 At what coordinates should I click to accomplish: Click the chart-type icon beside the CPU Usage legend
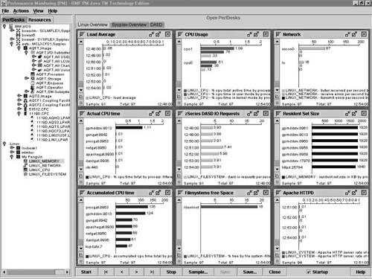[179, 97]
